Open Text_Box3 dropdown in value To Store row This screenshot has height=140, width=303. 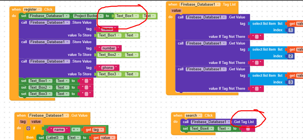coord(109,74)
